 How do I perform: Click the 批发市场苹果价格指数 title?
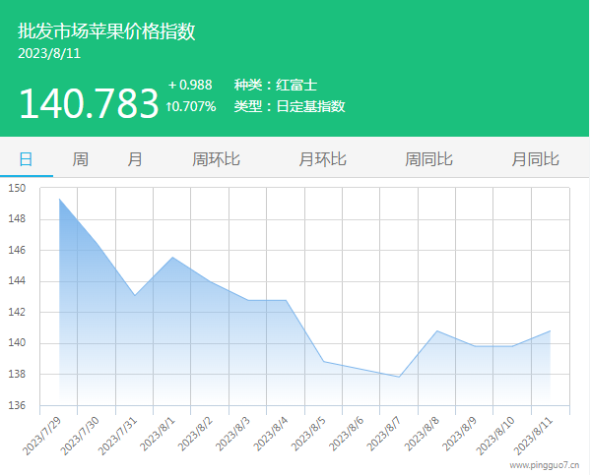[x=106, y=31]
